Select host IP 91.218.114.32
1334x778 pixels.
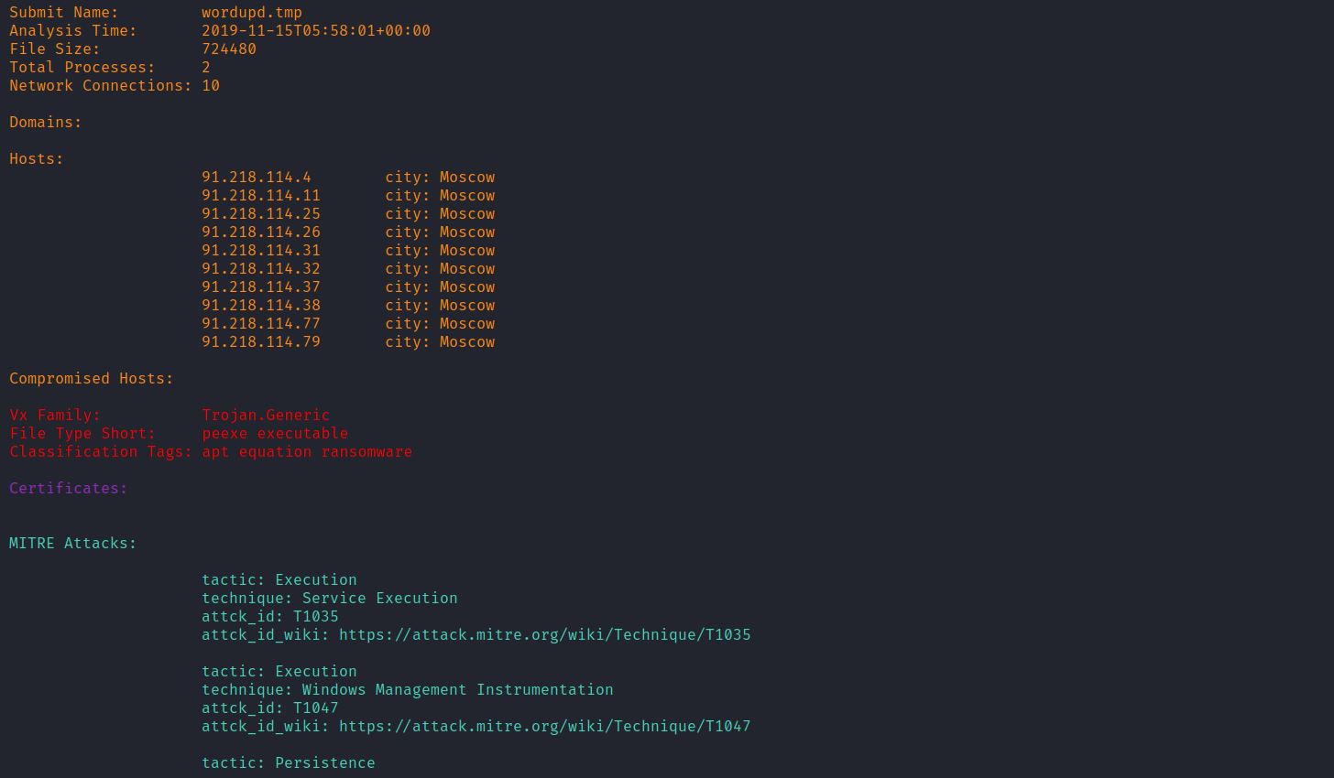tap(261, 269)
